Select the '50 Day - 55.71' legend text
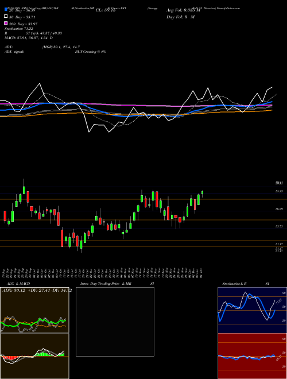 tap(22, 17)
